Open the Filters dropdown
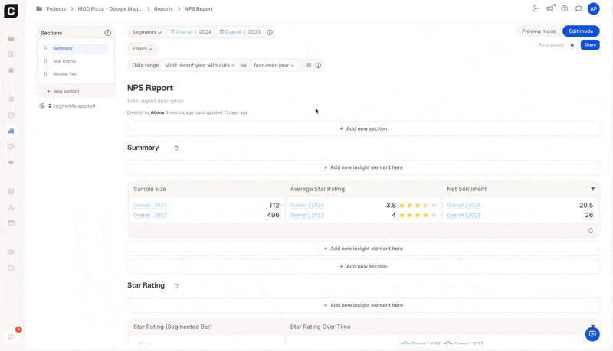The height and width of the screenshot is (351, 613). 143,49
